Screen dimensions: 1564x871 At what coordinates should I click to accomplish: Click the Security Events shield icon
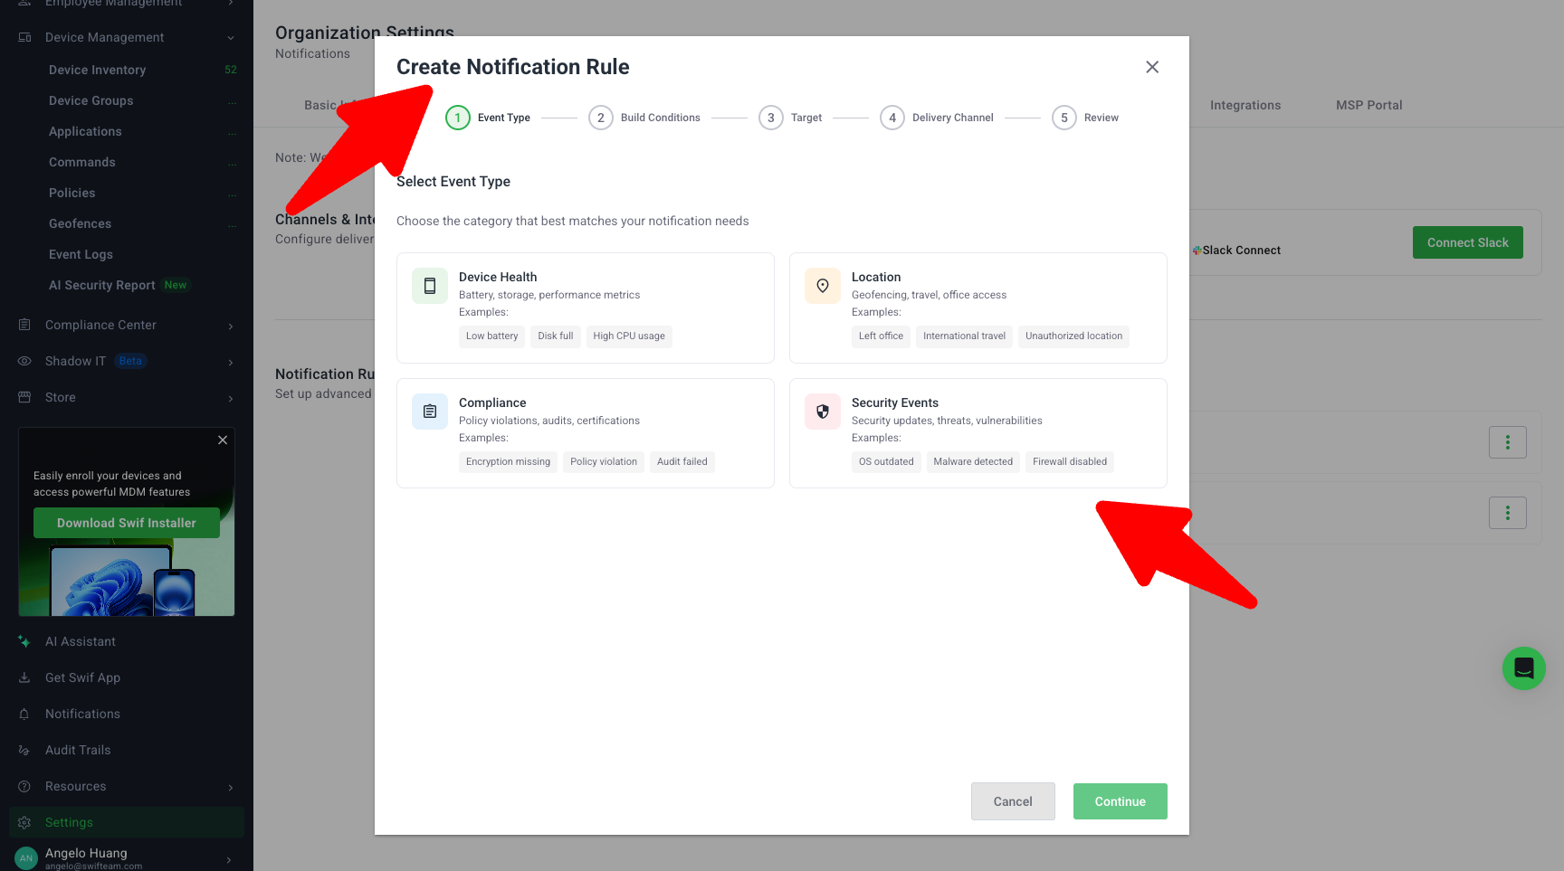click(823, 412)
